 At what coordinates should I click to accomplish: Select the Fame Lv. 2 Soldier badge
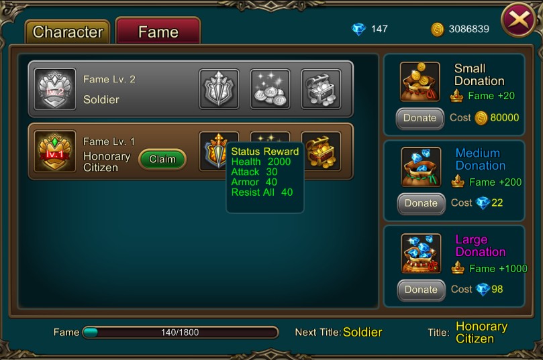pyautogui.click(x=55, y=89)
